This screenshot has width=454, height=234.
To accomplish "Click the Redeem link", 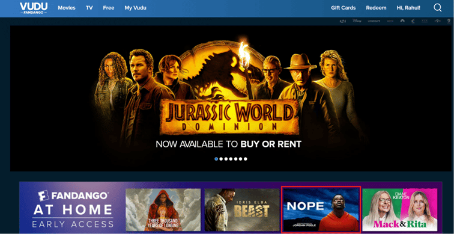I will click(x=376, y=8).
